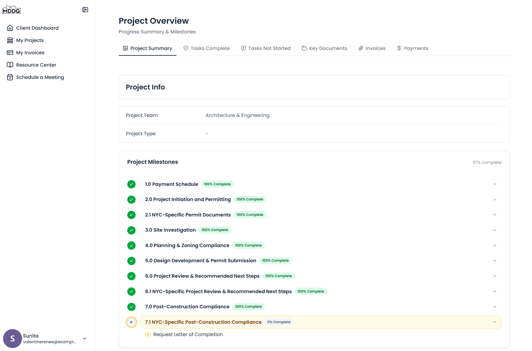Viewport: 532px width, 351px height.
Task: Switch to the Project Summary tab
Action: tap(148, 48)
